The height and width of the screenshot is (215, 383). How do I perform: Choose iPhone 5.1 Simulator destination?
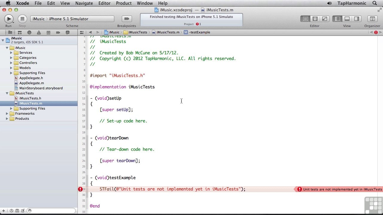[x=69, y=19]
